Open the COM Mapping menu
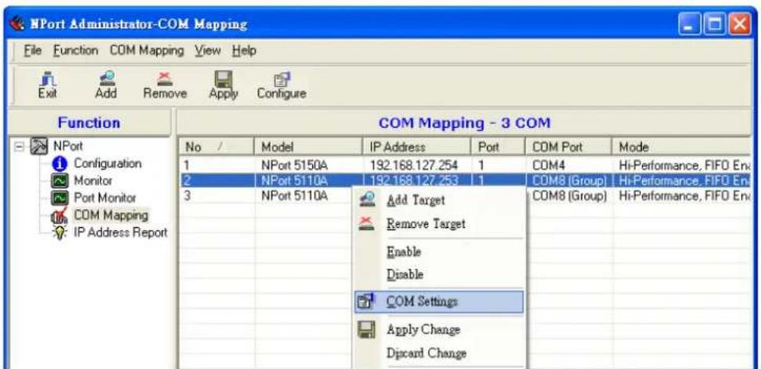Image resolution: width=761 pixels, height=369 pixels. 147,50
